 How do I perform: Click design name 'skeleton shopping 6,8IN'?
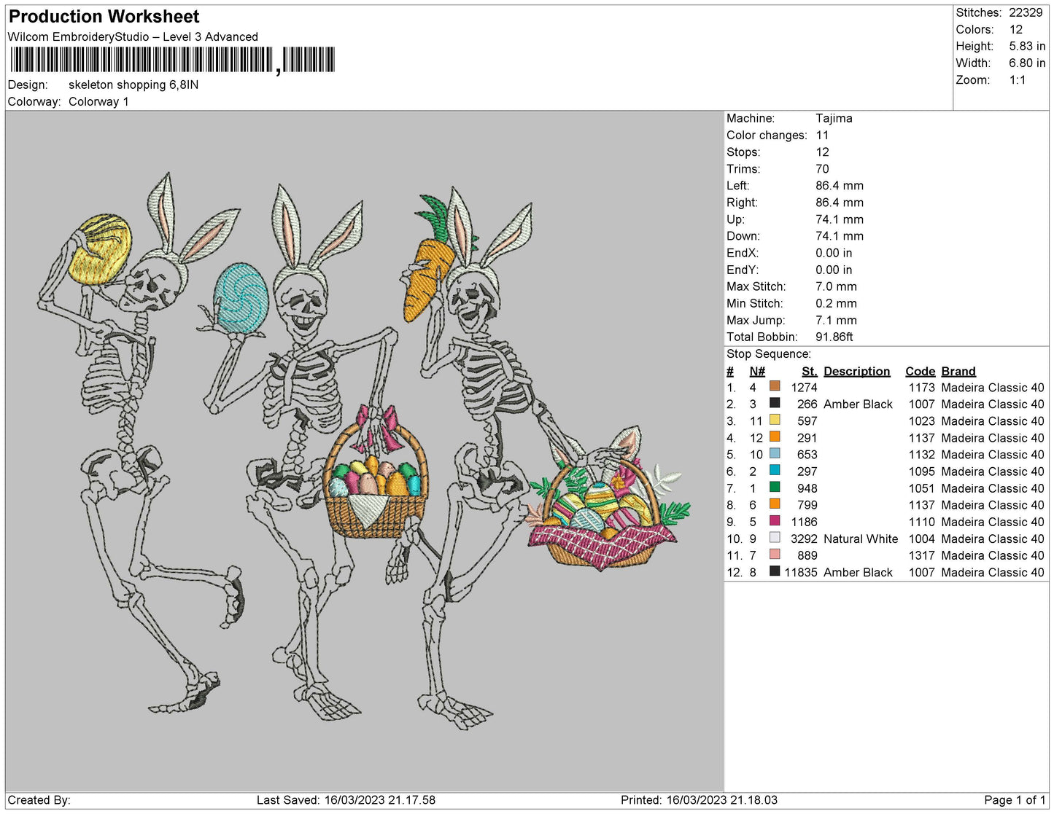pos(133,85)
